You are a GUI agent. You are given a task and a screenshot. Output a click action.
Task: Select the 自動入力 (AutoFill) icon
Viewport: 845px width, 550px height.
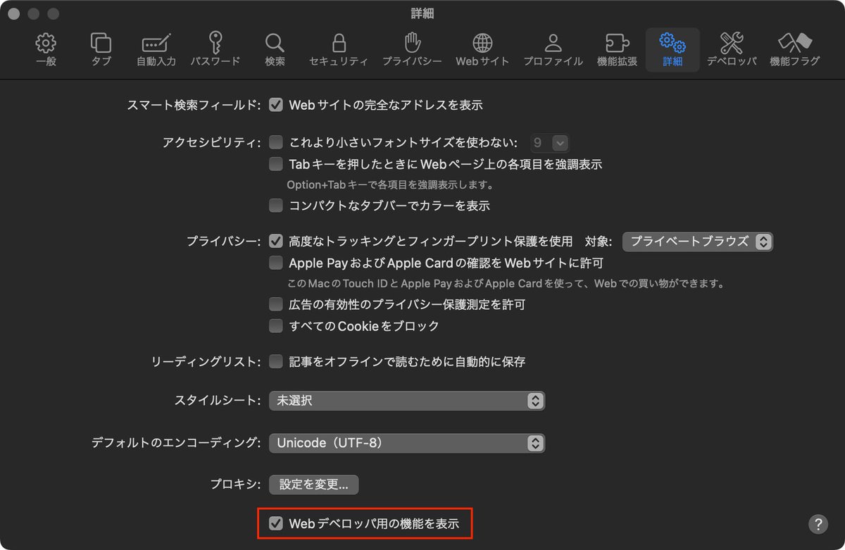tap(156, 48)
